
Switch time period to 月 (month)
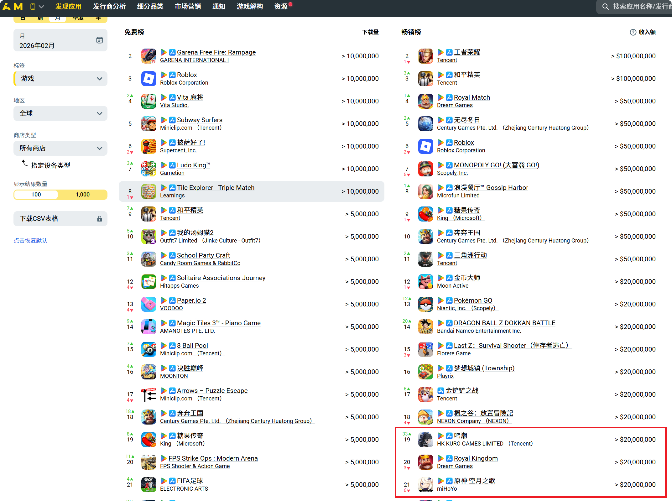click(x=57, y=19)
